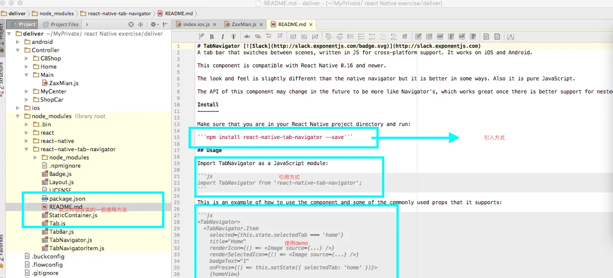Select StaticContainer.js in the project tree
The image size is (613, 278).
[x=70, y=215]
